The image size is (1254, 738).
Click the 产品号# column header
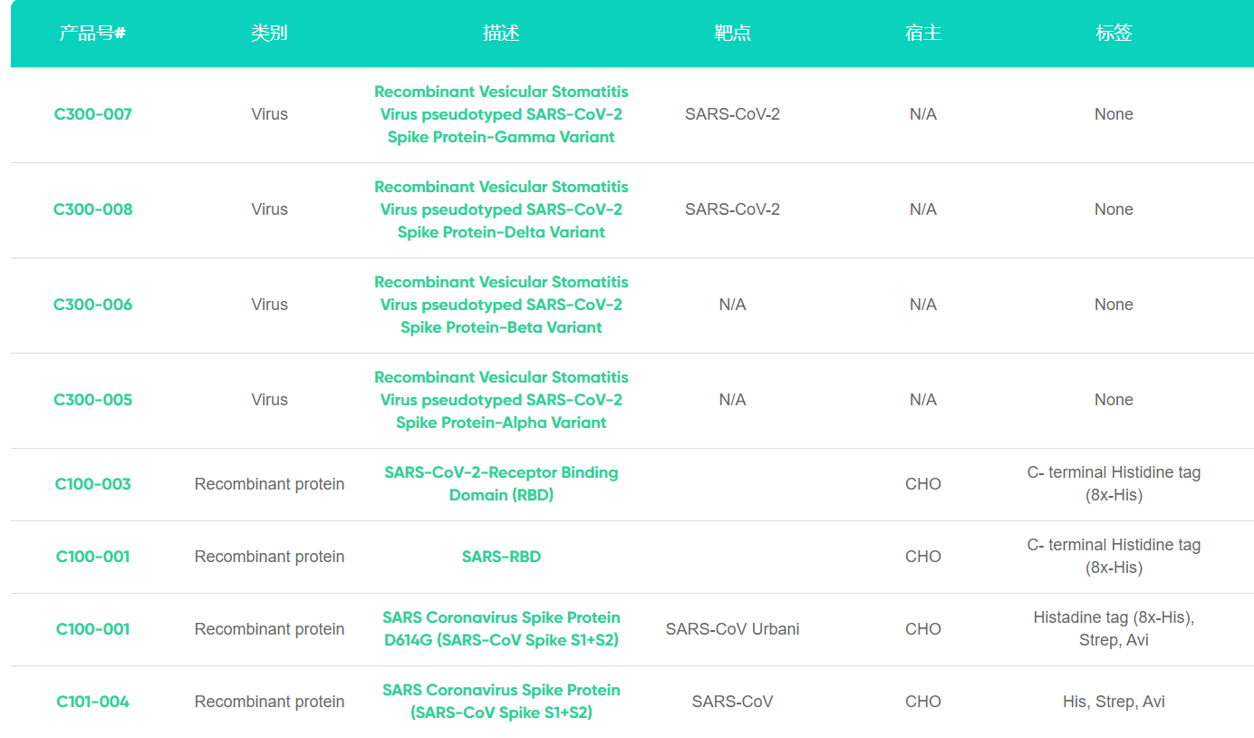[x=92, y=34]
